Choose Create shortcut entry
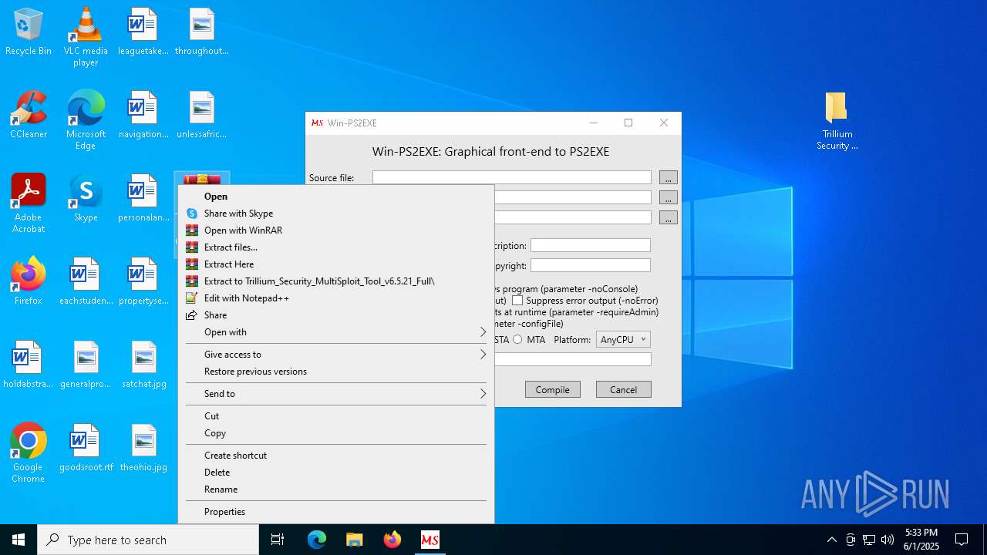Image resolution: width=987 pixels, height=555 pixels. click(336, 456)
